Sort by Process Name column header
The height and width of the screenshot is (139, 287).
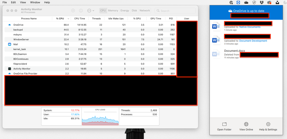point(29,19)
